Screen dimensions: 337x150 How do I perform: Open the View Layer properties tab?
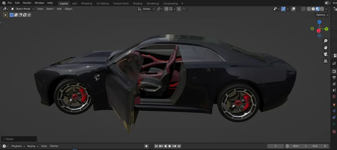[x=334, y=84]
